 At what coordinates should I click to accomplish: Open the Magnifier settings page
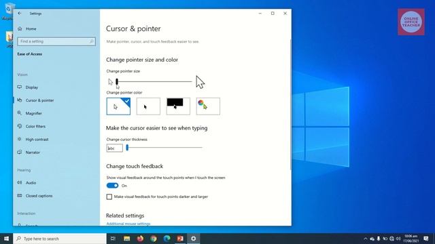point(33,113)
